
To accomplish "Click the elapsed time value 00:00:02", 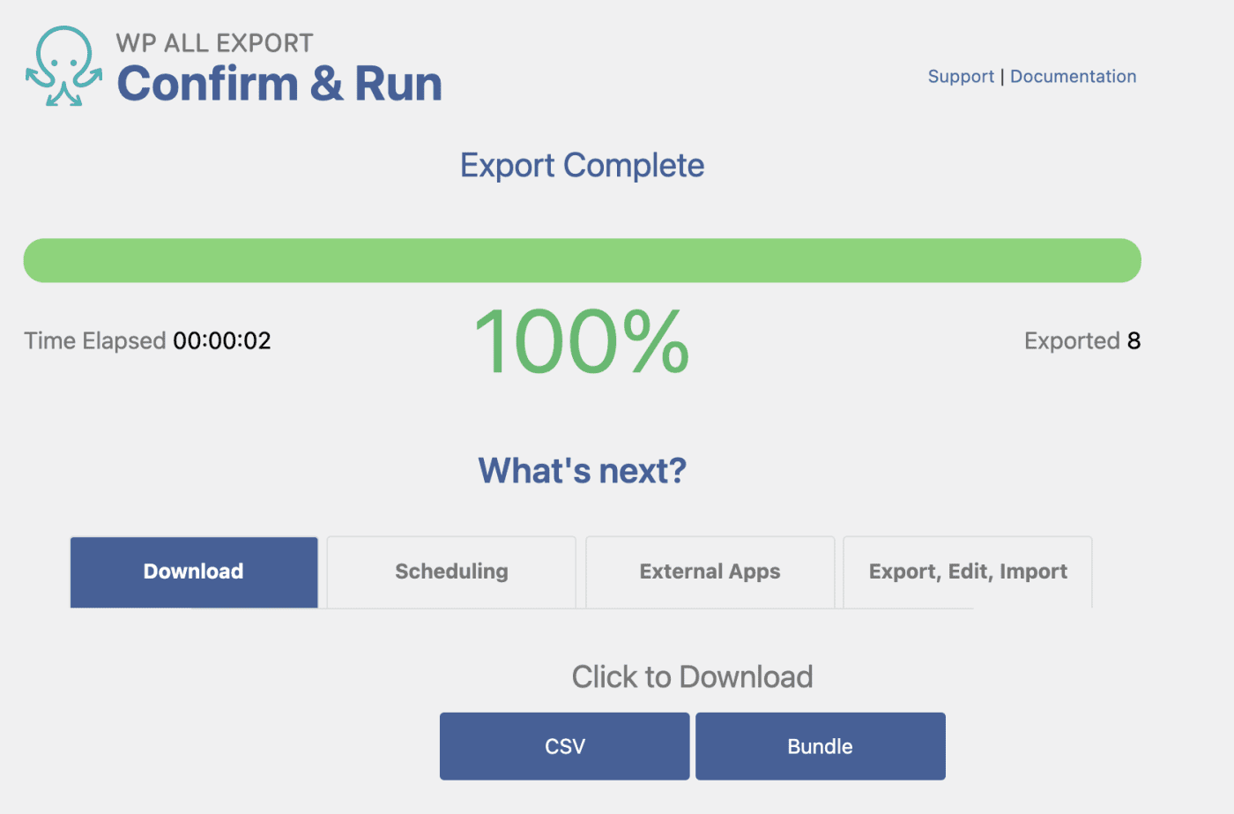I will (x=222, y=341).
